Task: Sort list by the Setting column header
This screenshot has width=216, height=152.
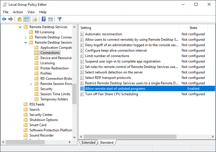Action: pos(128,28)
